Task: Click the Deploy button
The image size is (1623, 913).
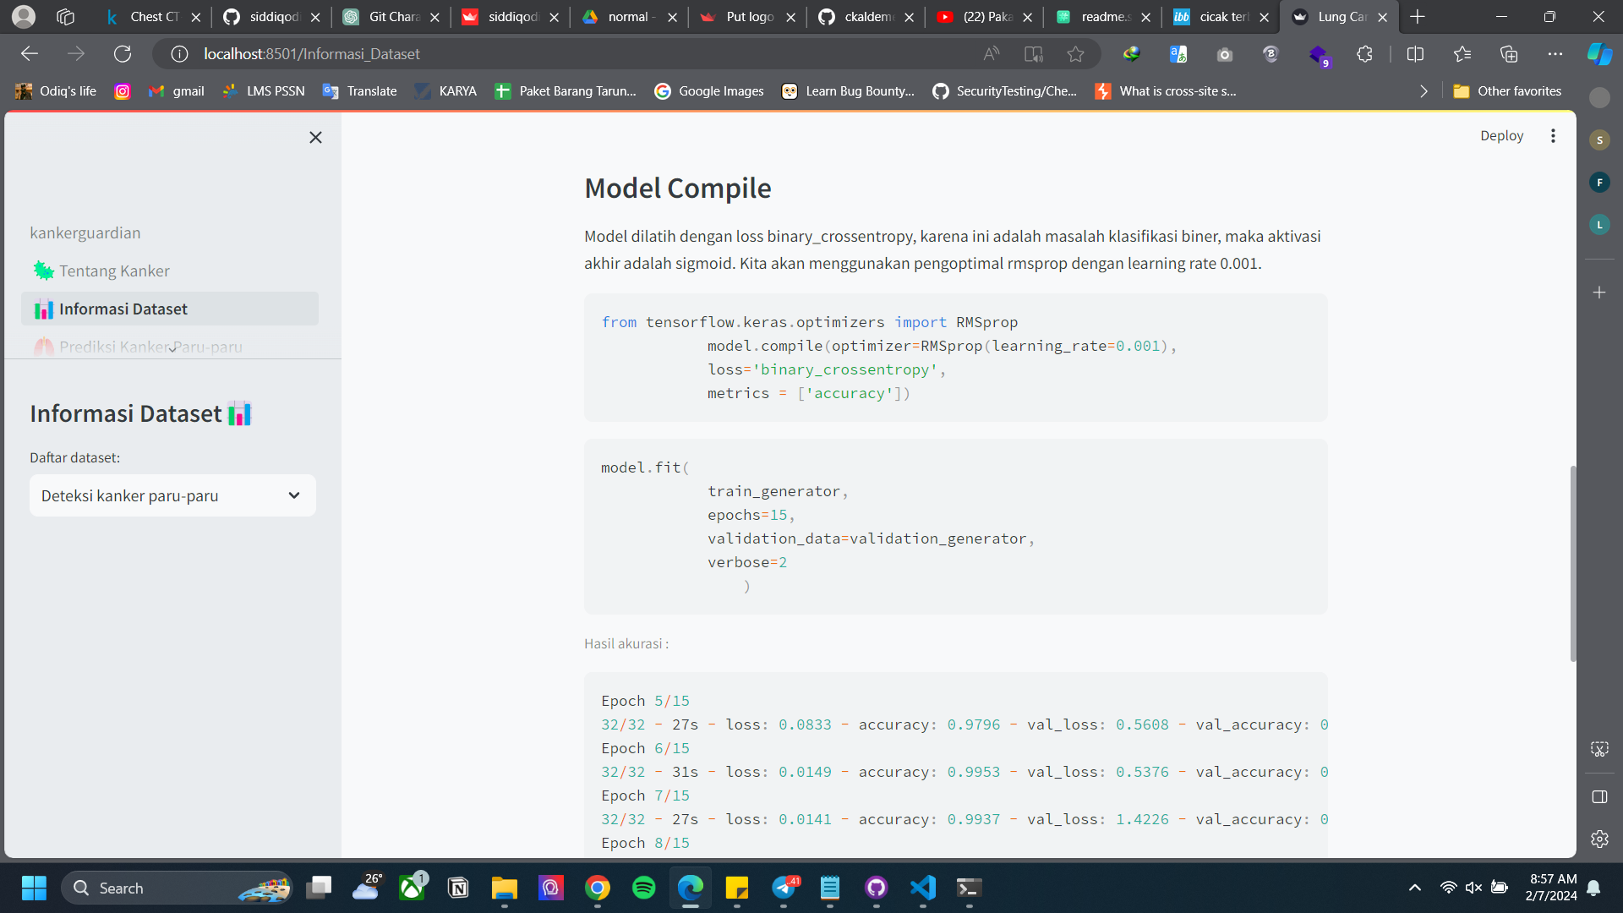Action: tap(1501, 136)
